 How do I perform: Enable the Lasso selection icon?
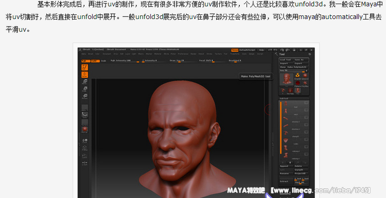point(85,156)
